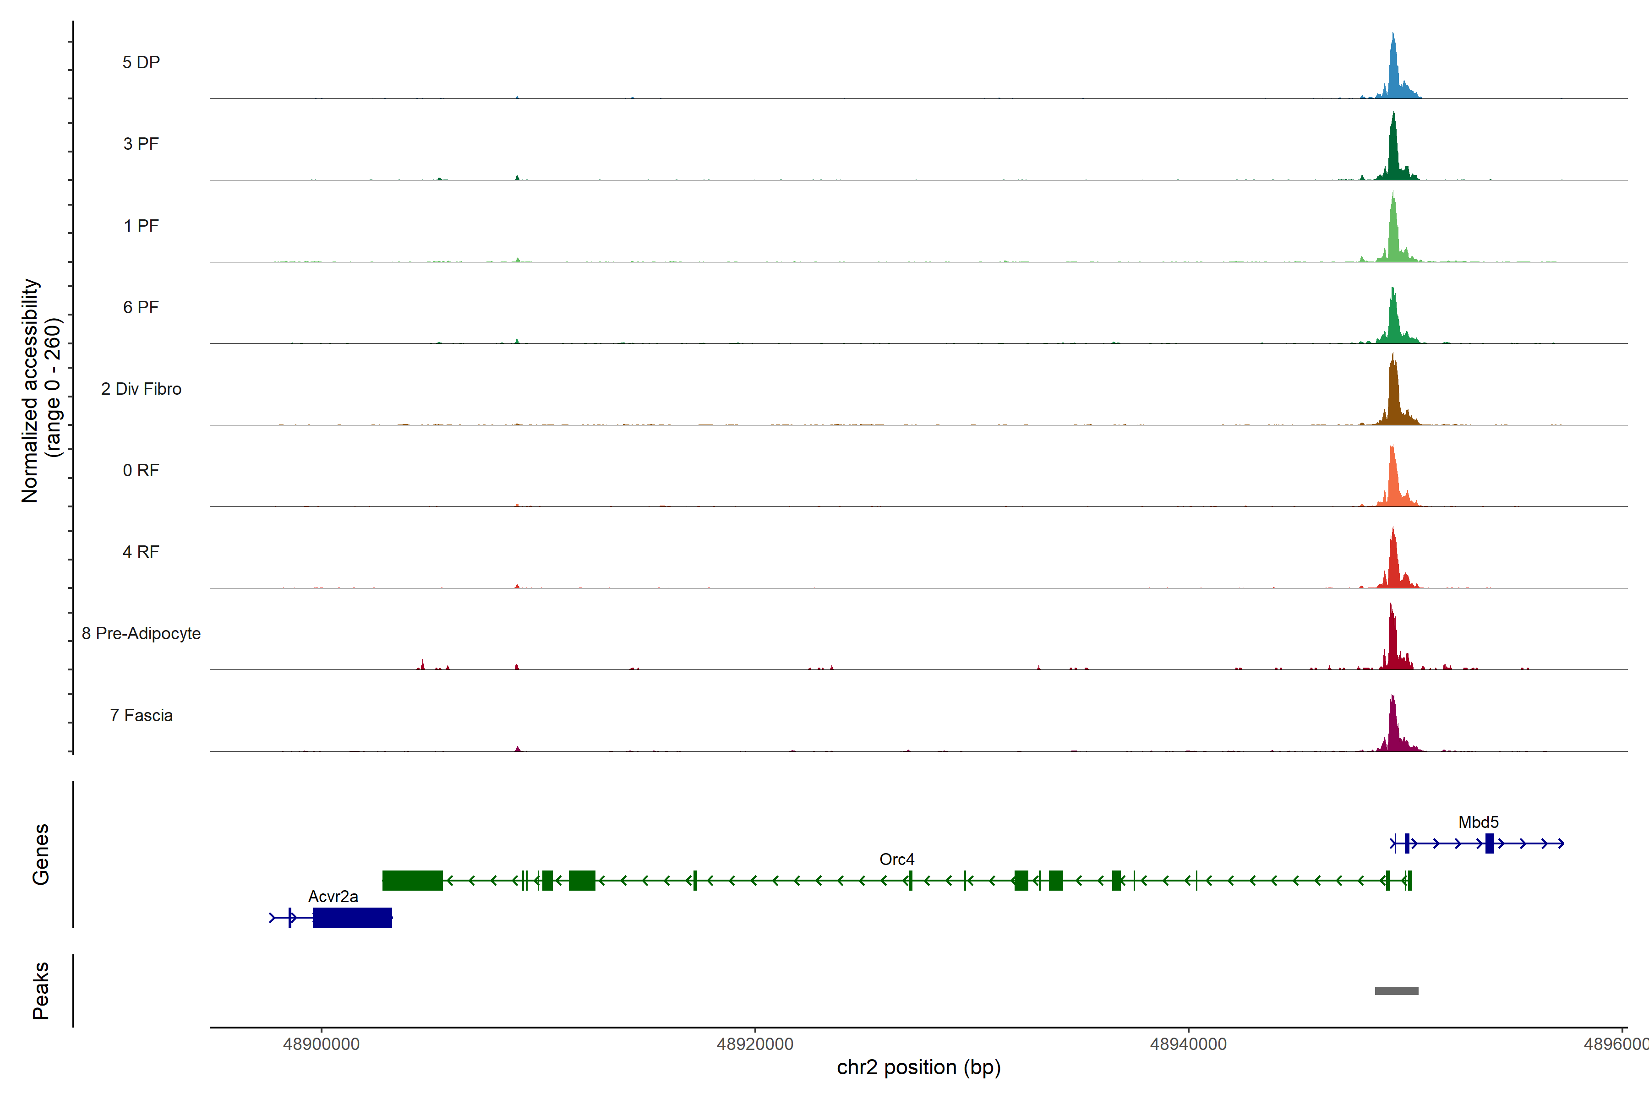The image size is (1649, 1099).
Task: Click the 48900000 axis tick label
Action: (x=321, y=1045)
